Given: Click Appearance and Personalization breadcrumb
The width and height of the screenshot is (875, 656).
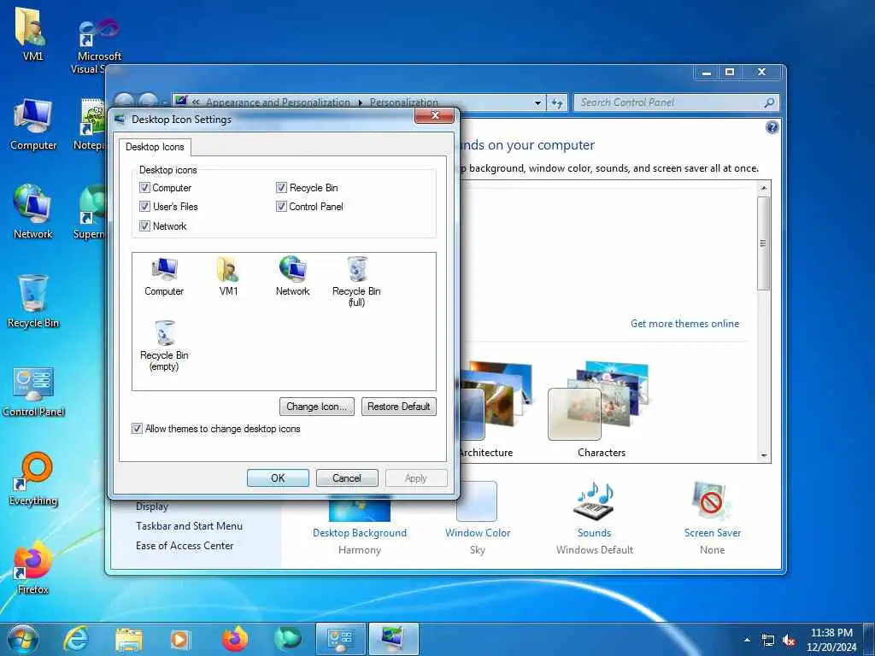Looking at the screenshot, I should (278, 102).
